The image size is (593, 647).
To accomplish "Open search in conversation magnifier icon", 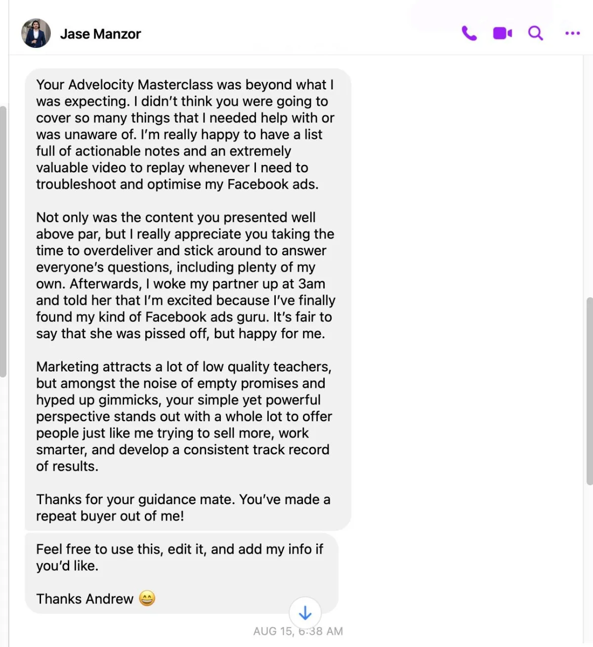I will (535, 34).
